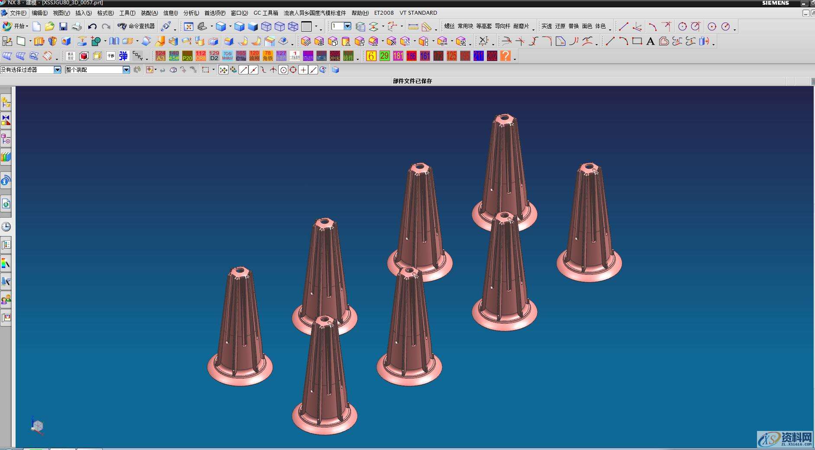This screenshot has width=815, height=450.
Task: Click the Save floppy disk icon
Action: [x=63, y=27]
